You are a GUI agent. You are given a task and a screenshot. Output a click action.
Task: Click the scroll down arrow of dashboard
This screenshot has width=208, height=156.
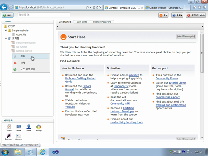[x=202, y=138]
